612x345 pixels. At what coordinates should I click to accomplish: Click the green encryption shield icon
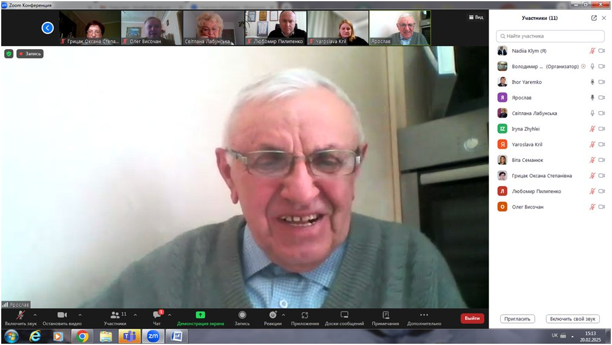pyautogui.click(x=8, y=53)
